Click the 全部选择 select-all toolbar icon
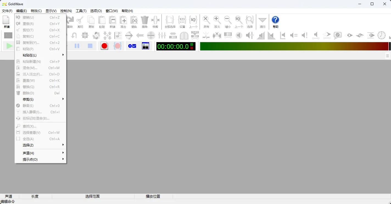 [170, 22]
